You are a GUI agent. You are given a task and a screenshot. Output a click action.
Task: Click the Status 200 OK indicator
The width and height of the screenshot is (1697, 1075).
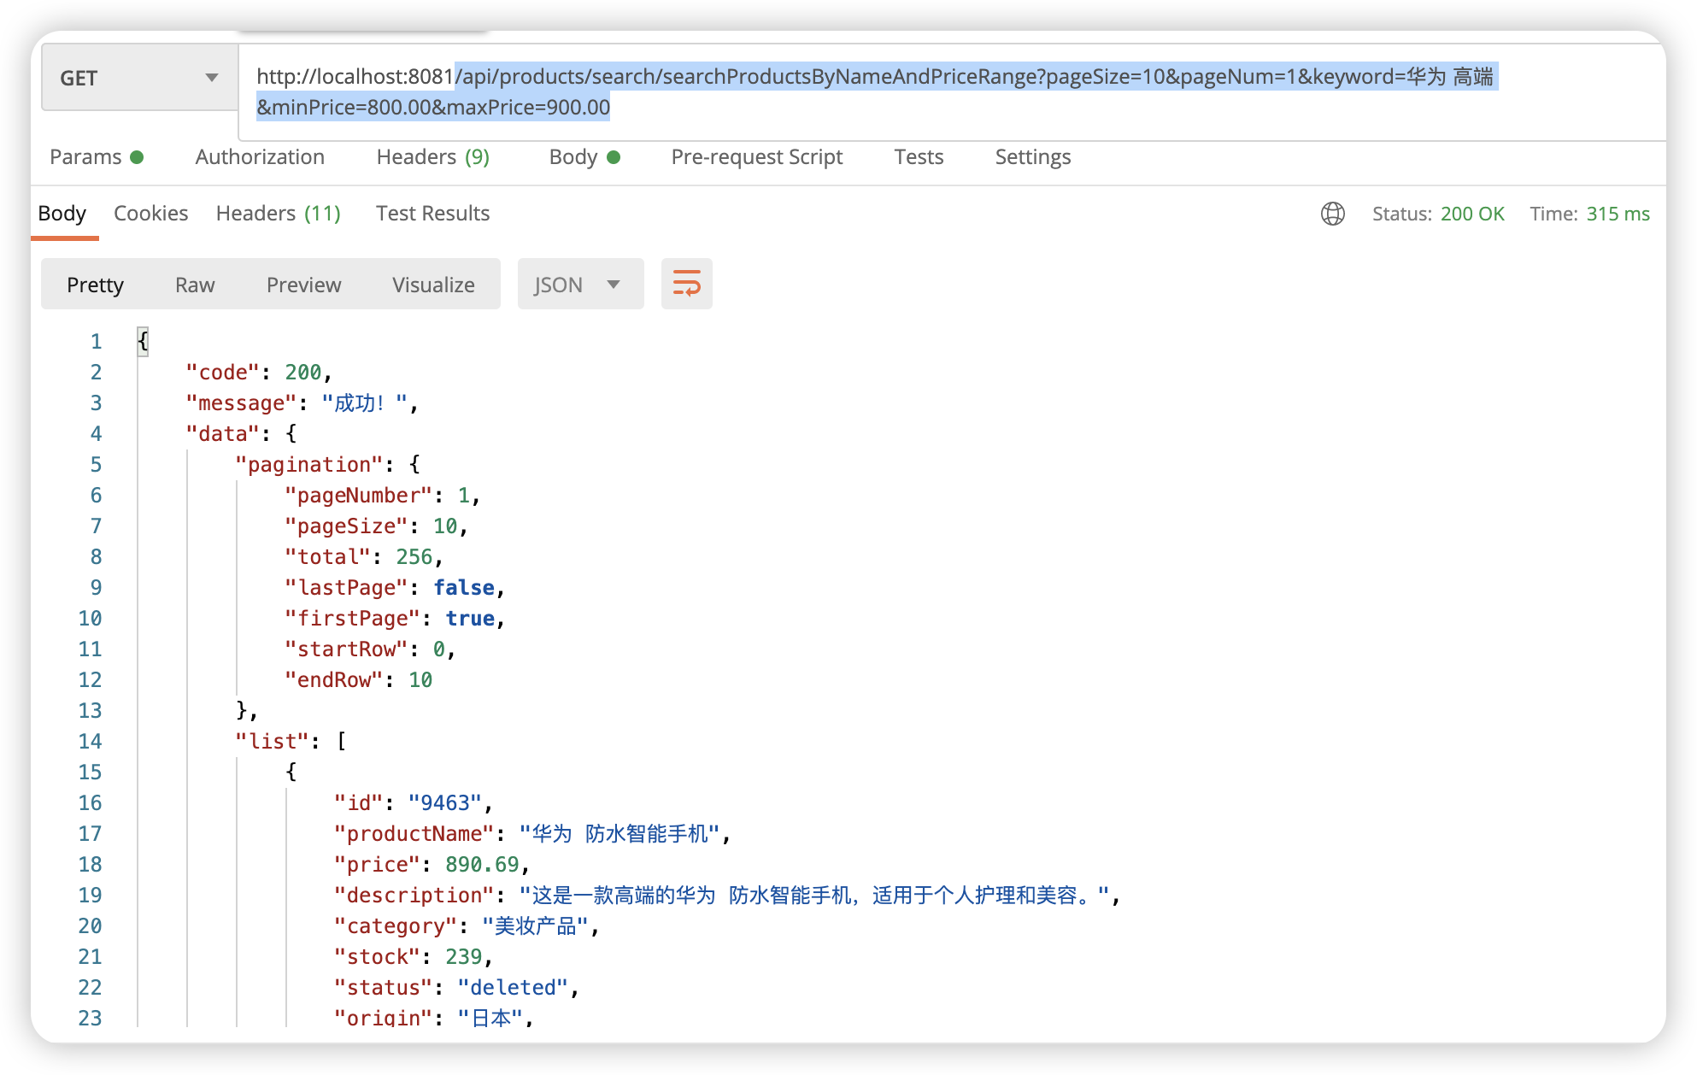click(x=1438, y=214)
